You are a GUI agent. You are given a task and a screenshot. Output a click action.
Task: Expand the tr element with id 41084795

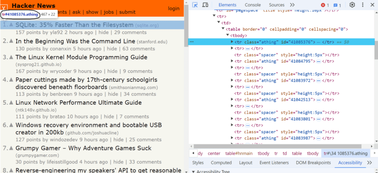(232, 61)
